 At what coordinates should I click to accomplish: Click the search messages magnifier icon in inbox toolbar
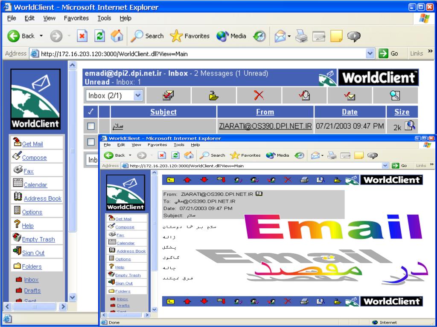[x=395, y=95]
